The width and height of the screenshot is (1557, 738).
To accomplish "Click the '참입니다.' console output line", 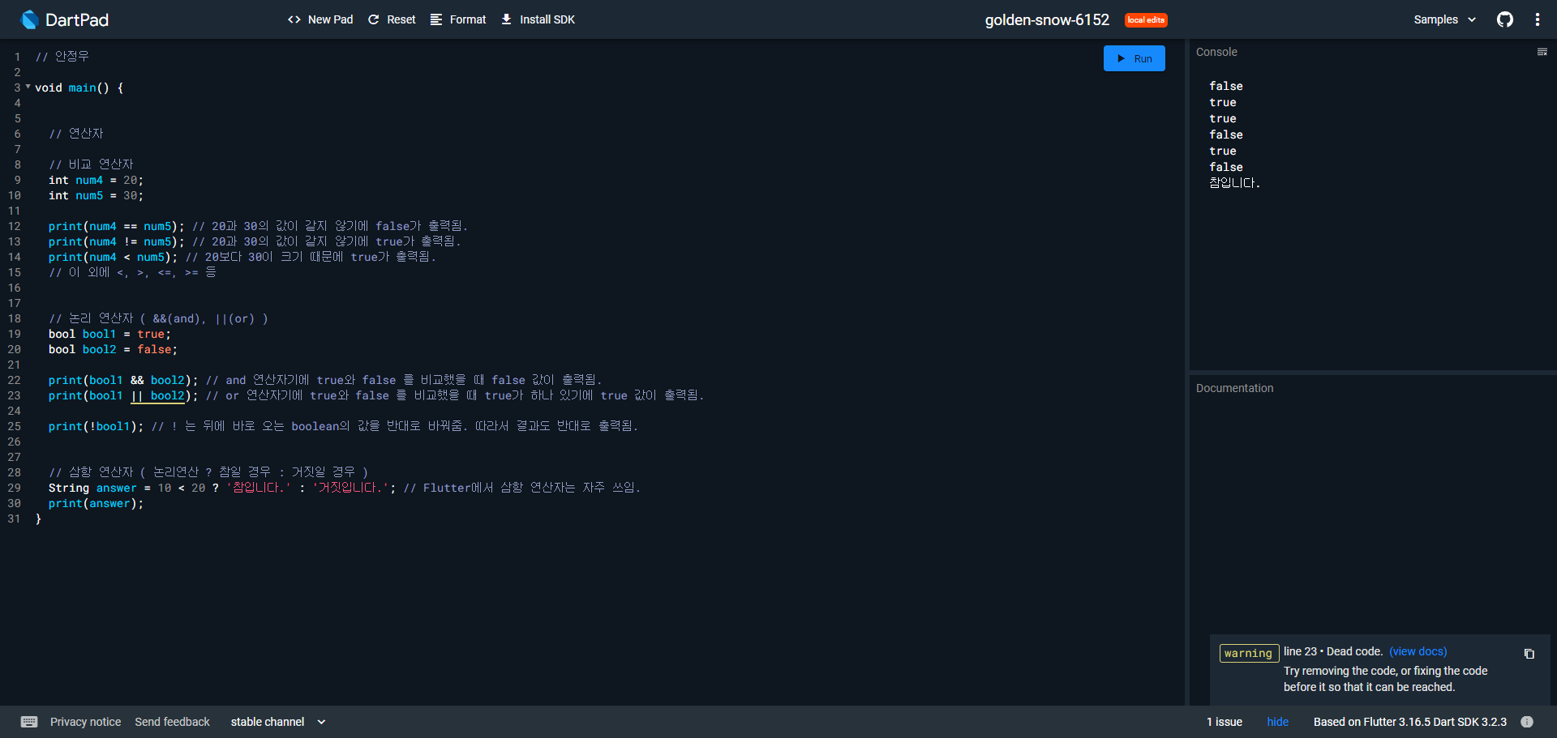I will click(x=1234, y=183).
